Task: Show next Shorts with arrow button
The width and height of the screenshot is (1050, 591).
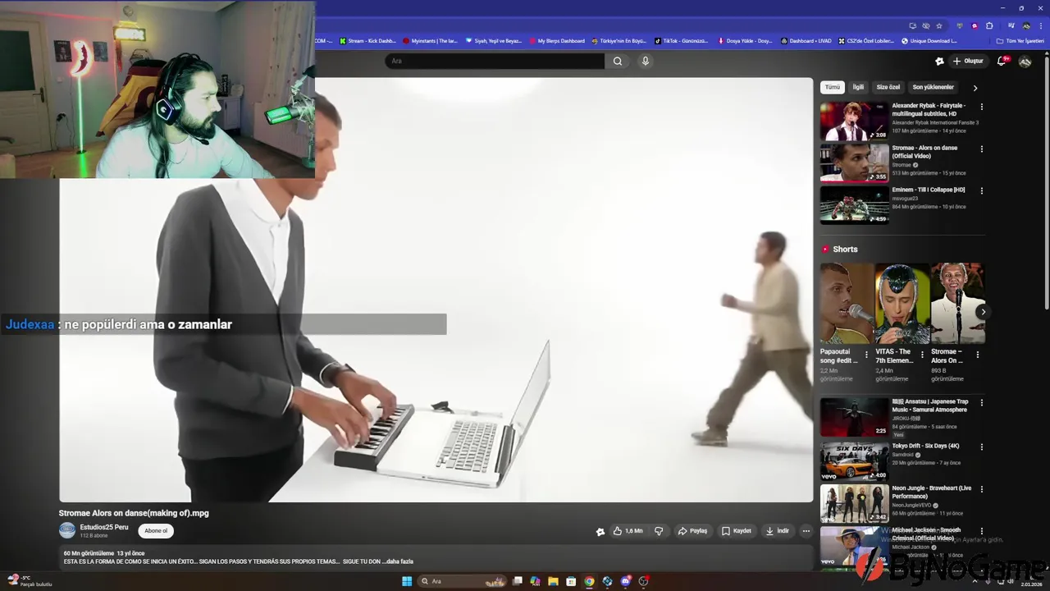Action: pos(983,312)
